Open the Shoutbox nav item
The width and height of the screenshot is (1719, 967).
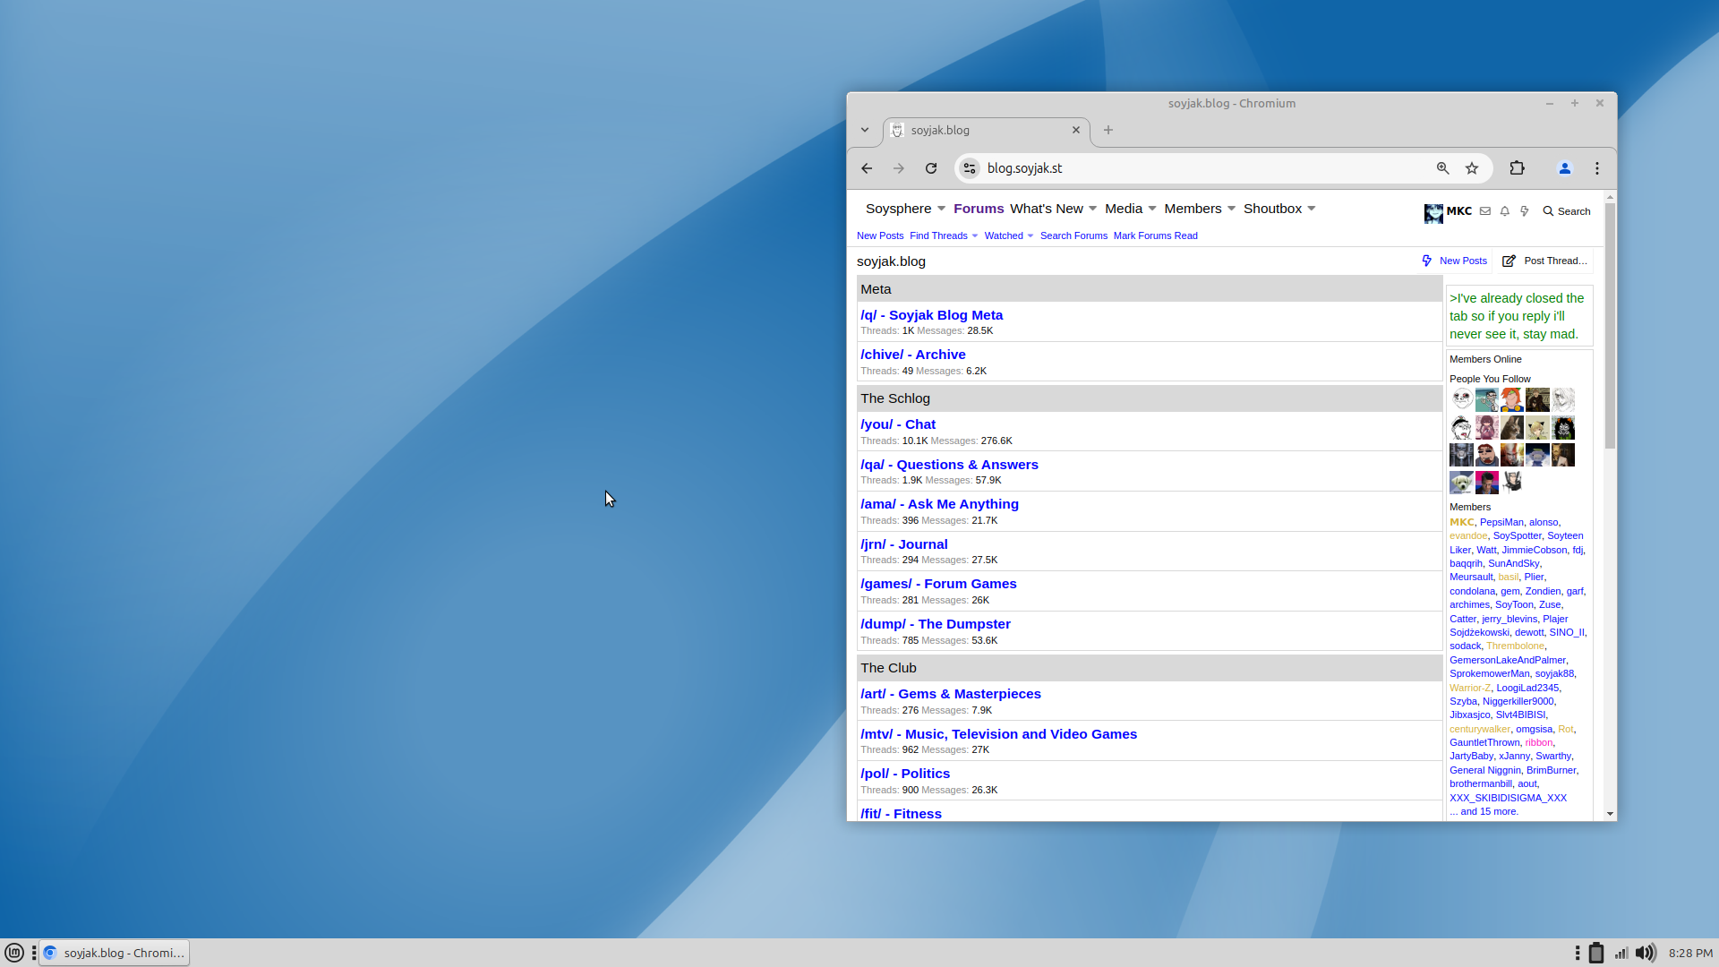(1272, 209)
